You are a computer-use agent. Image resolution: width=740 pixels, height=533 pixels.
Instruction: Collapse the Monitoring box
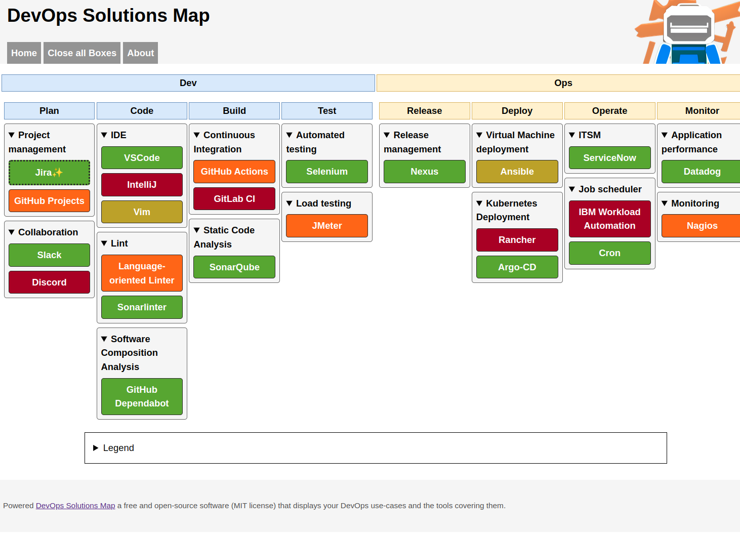pyautogui.click(x=701, y=203)
